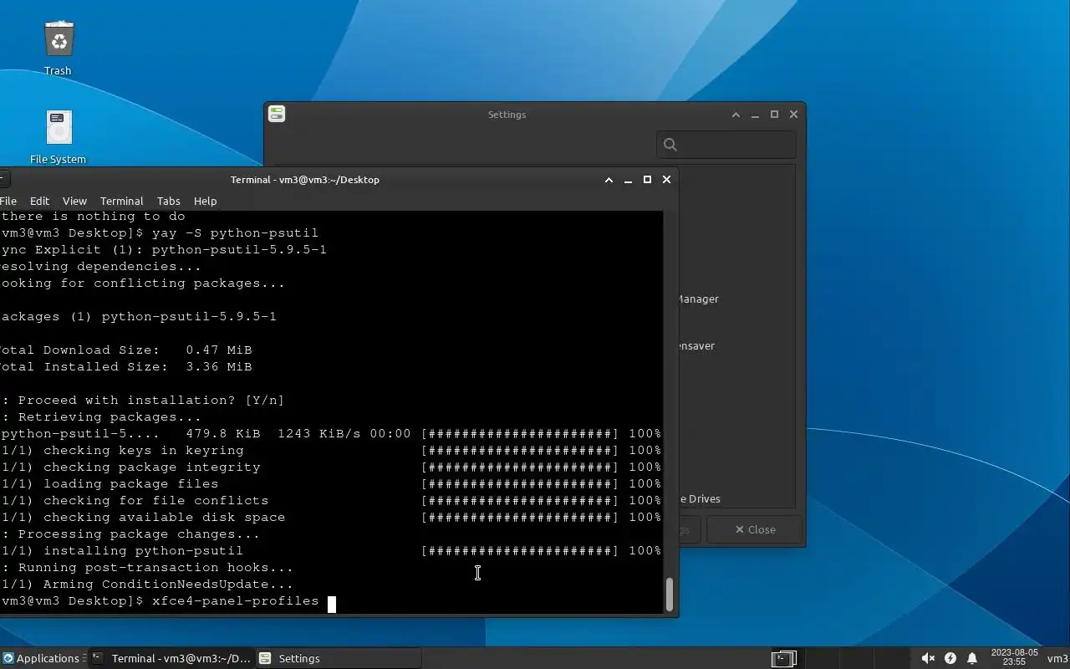Open the notifications bell icon
The height and width of the screenshot is (669, 1070).
click(972, 658)
